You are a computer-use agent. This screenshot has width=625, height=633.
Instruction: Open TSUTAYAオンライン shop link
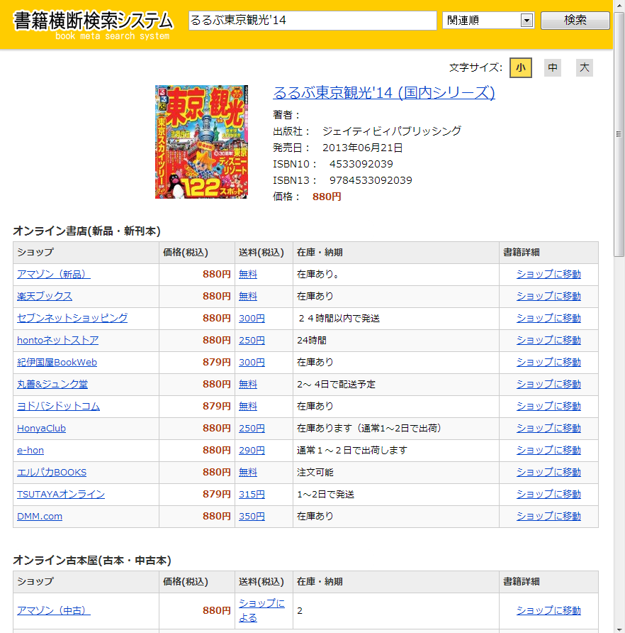click(x=61, y=494)
